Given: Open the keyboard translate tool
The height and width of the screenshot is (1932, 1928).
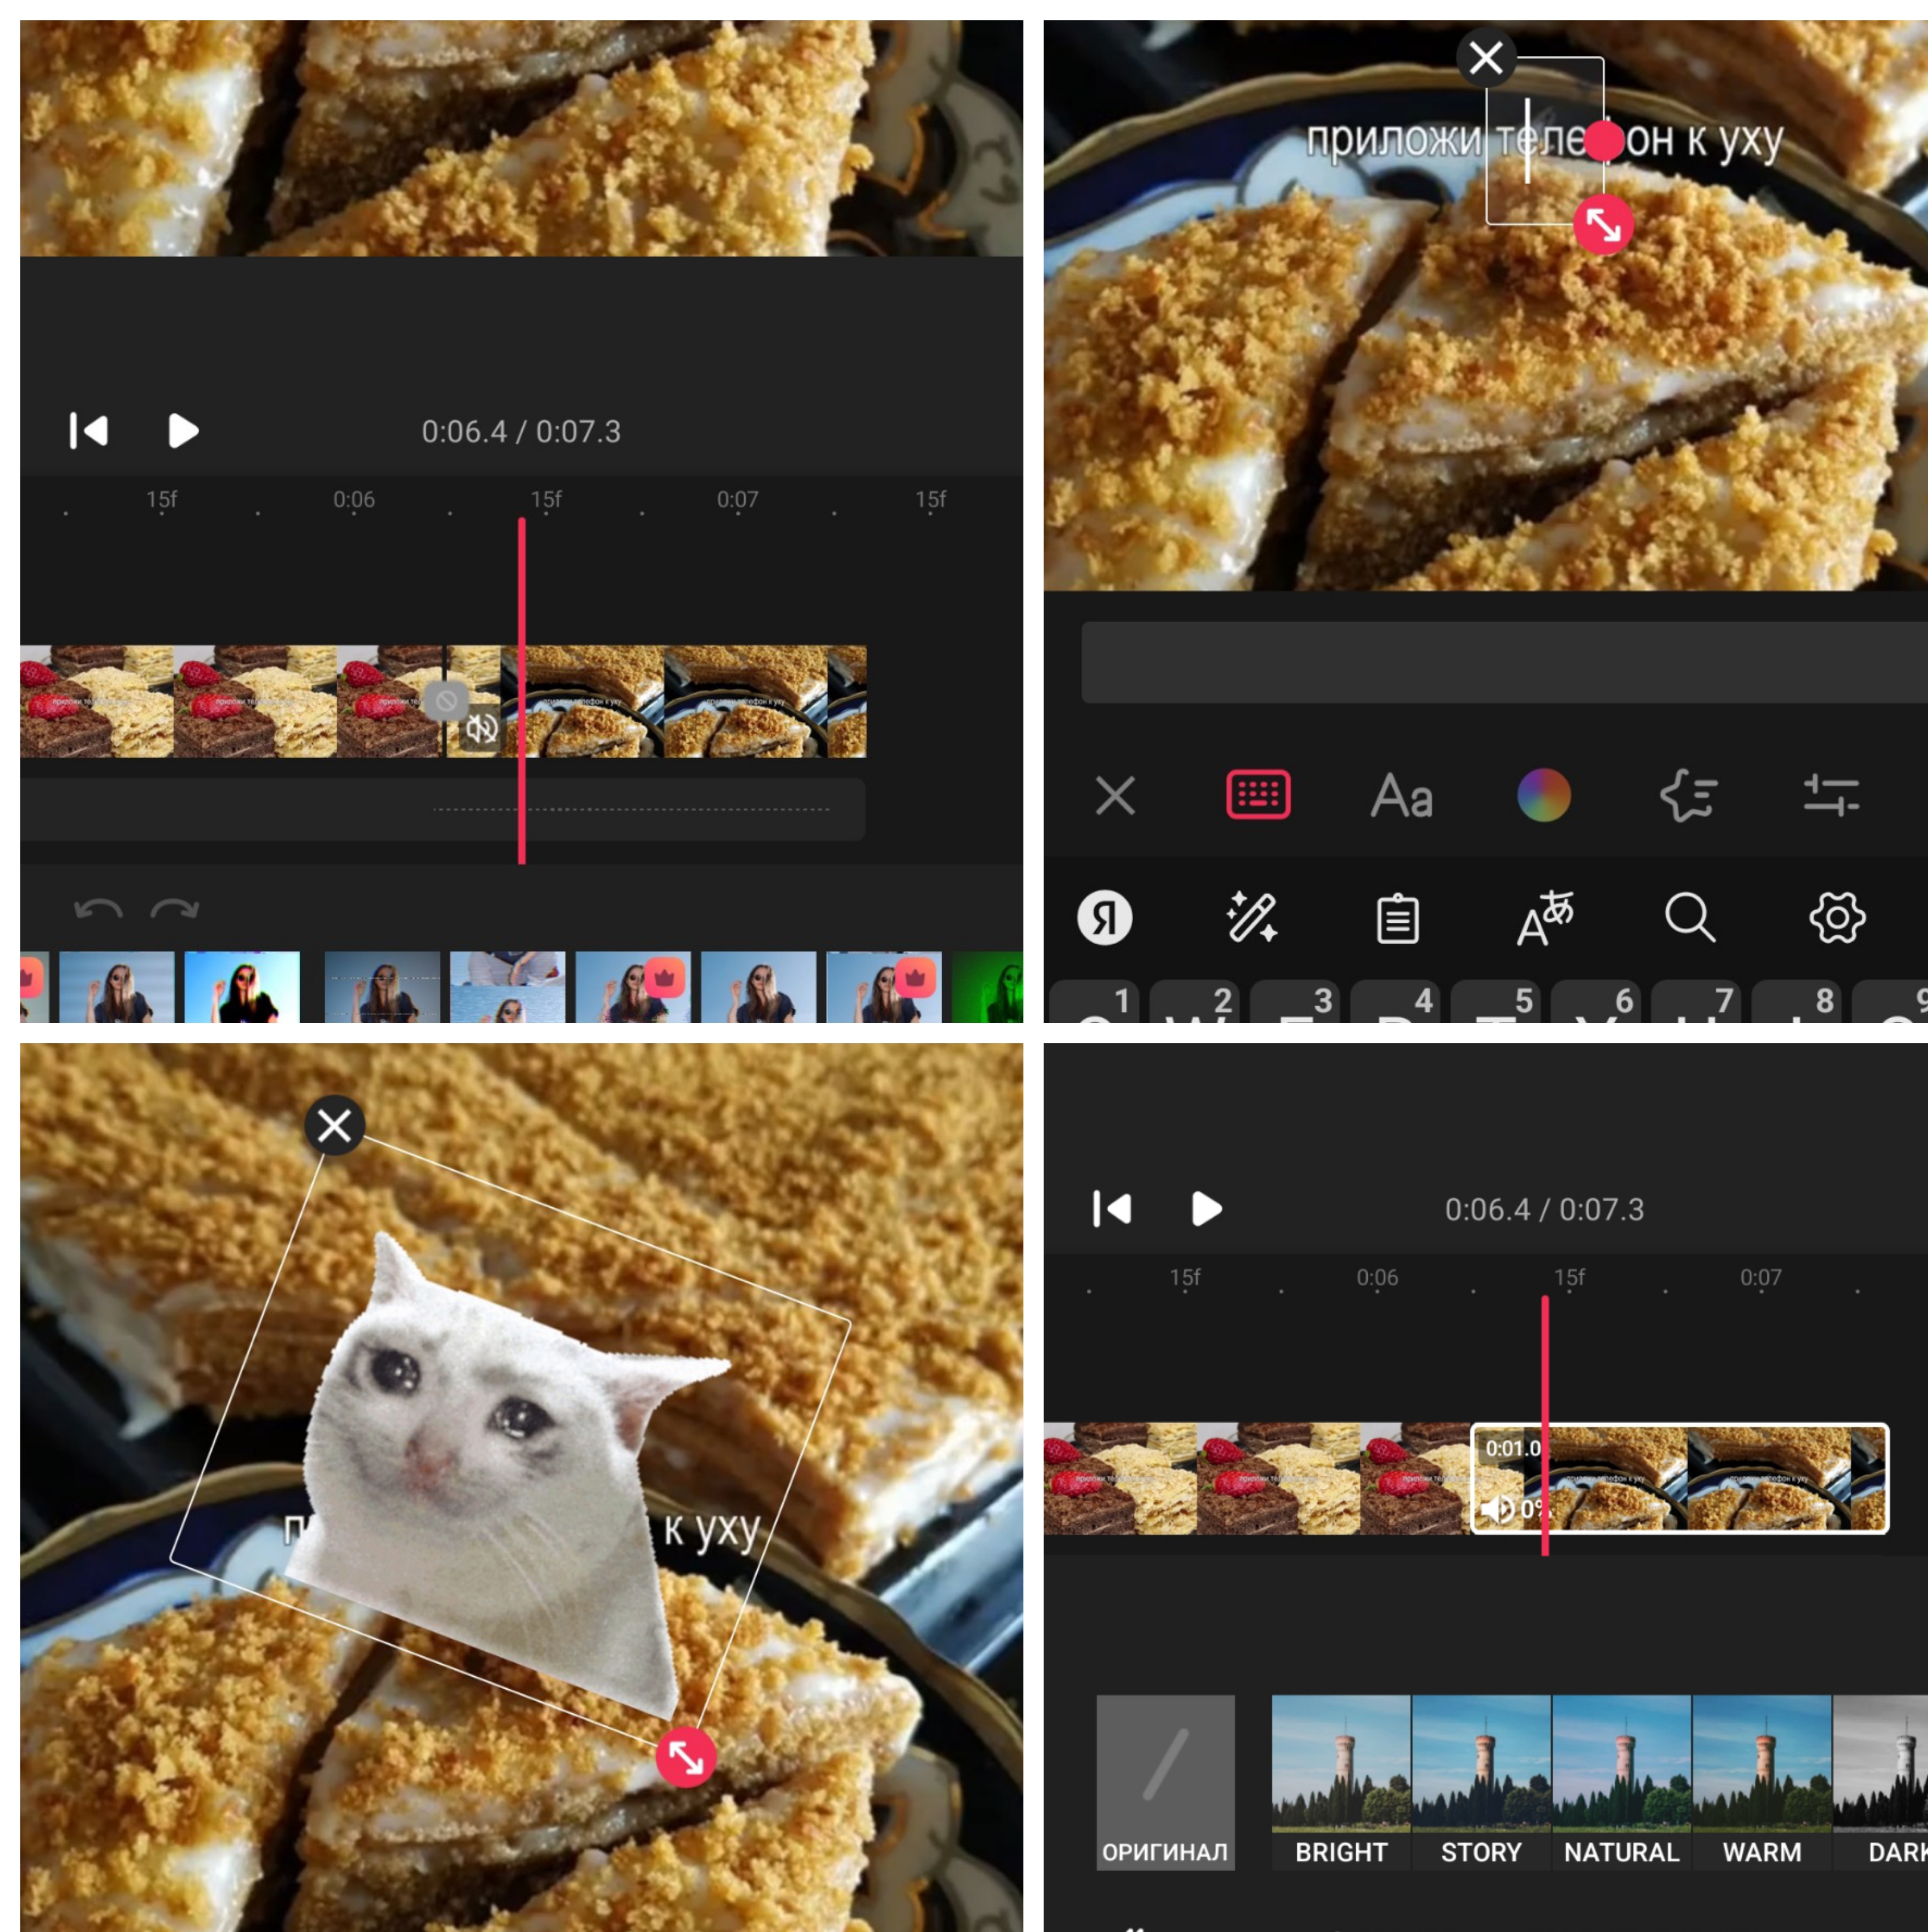Looking at the screenshot, I should coord(1544,918).
